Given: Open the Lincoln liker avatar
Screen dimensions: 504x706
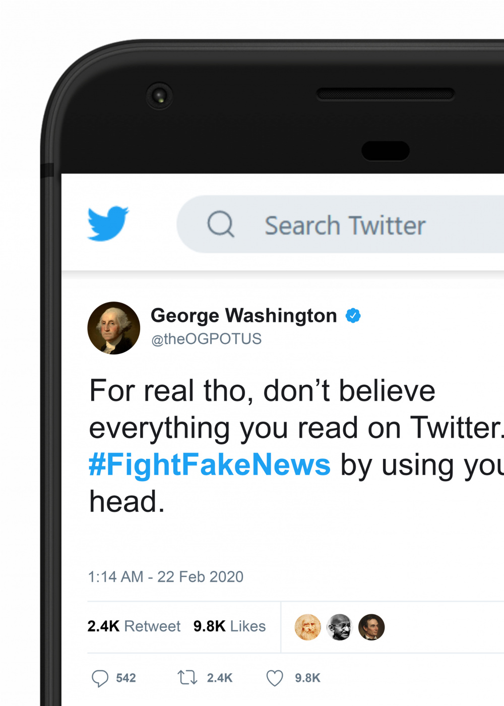Looking at the screenshot, I should 371,627.
